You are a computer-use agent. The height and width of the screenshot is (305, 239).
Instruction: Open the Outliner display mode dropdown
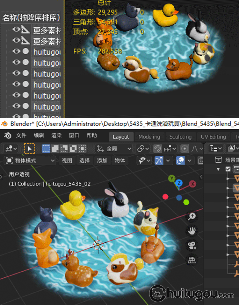[x=233, y=149]
